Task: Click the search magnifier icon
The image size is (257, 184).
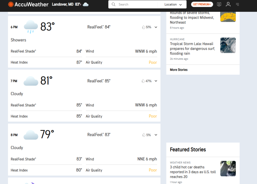Action: 113,4
